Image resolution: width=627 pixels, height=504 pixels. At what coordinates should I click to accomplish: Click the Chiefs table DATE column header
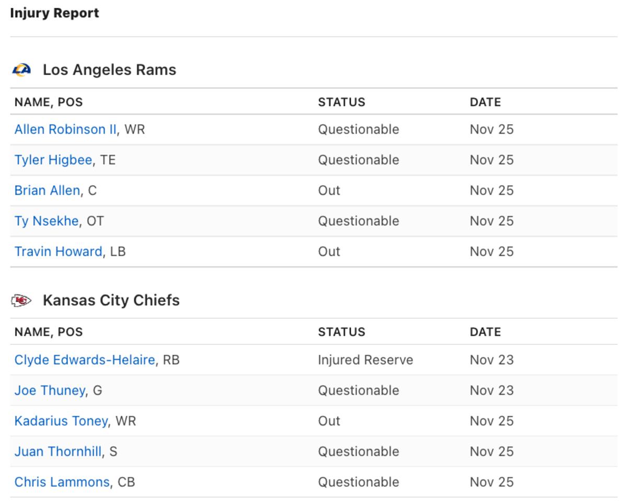pos(485,332)
